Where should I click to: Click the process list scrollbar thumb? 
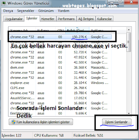click(129, 42)
